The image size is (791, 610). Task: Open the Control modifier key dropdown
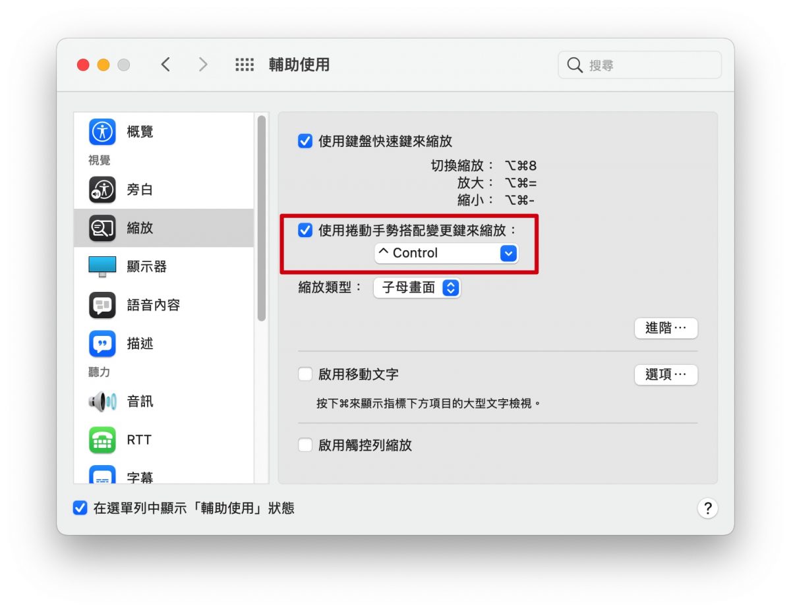446,253
